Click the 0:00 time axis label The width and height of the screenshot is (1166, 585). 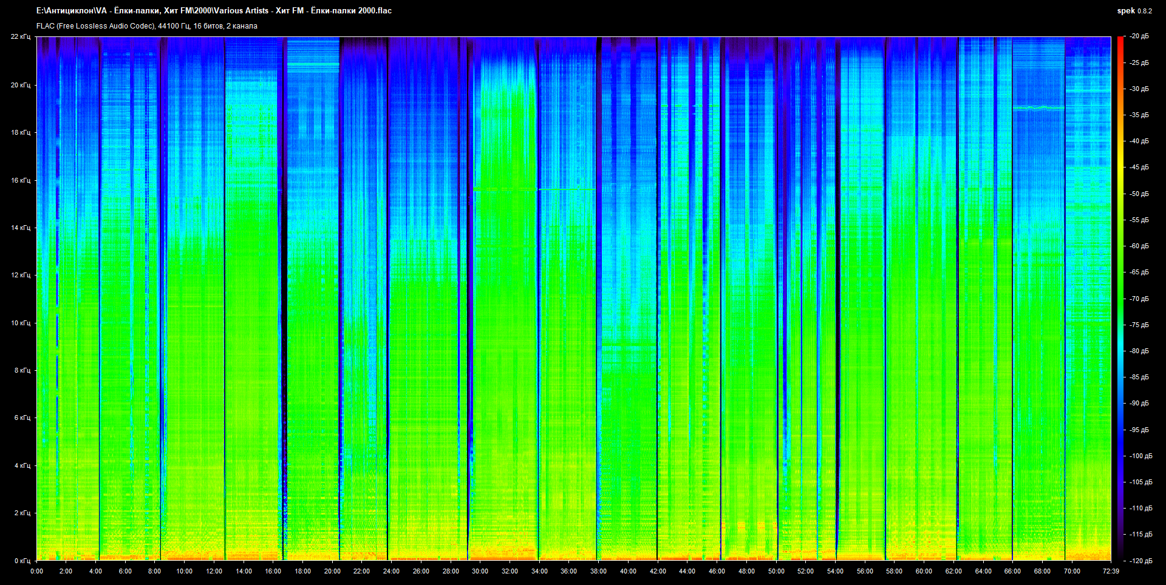(36, 571)
